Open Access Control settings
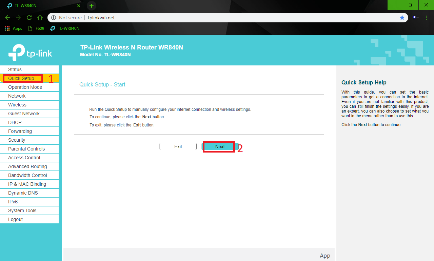Image resolution: width=434 pixels, height=261 pixels. click(x=29, y=158)
